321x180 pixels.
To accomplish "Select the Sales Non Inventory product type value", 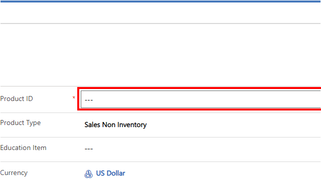I will [x=115, y=124].
